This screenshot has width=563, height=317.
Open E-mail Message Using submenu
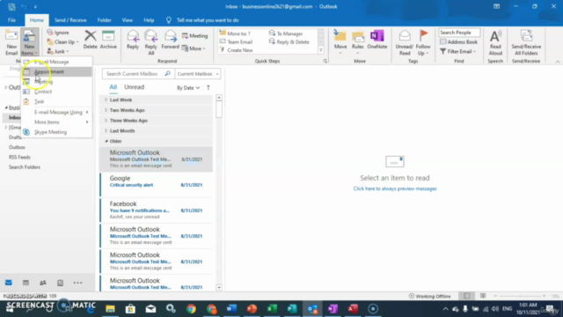point(56,112)
